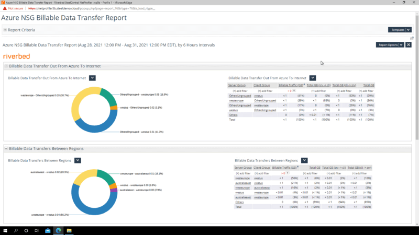
Task: Expand the Report Criteria plus icon
Action: (5, 30)
